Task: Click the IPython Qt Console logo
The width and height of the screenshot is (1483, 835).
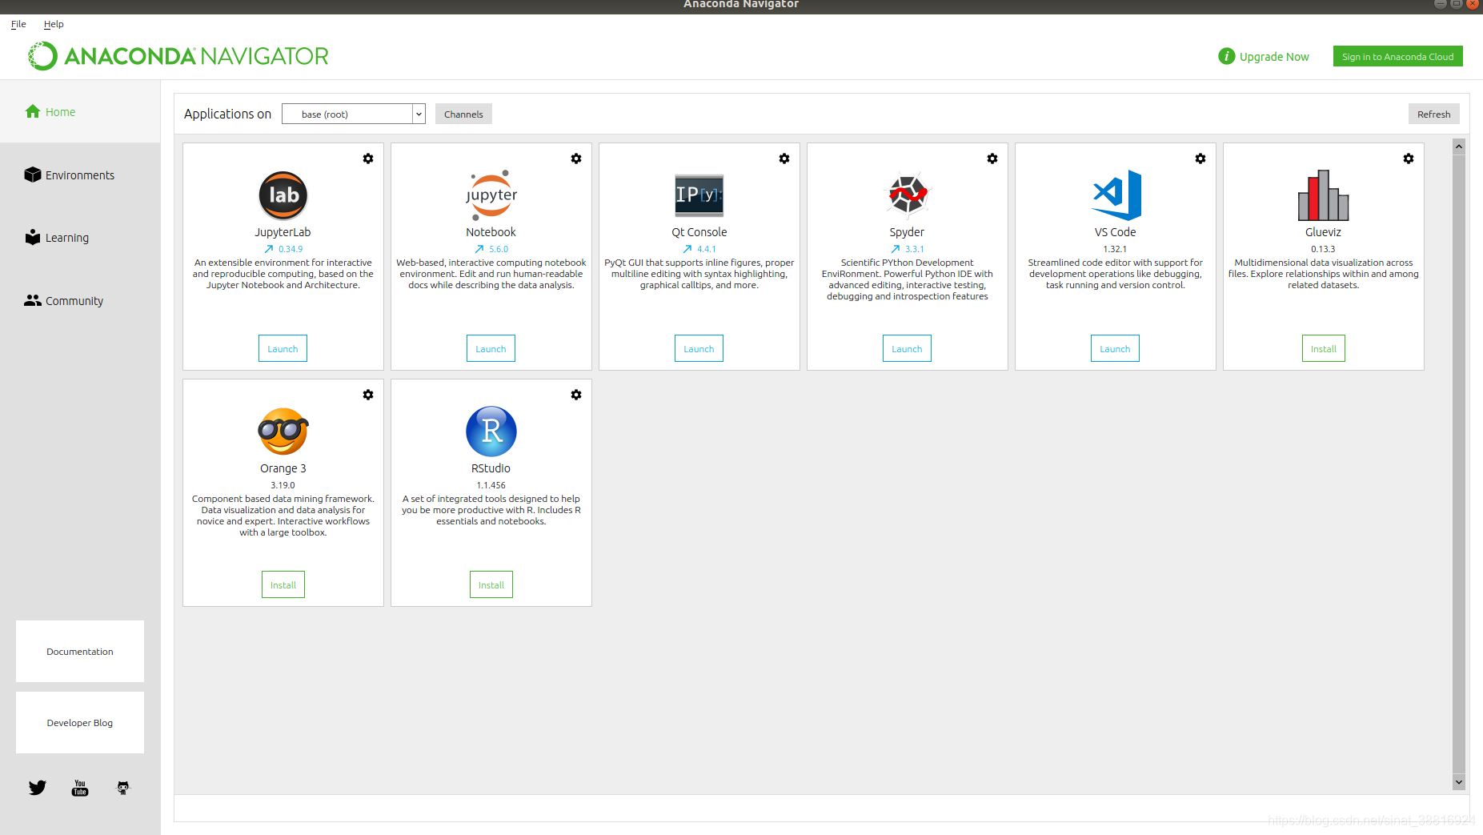Action: pyautogui.click(x=699, y=195)
